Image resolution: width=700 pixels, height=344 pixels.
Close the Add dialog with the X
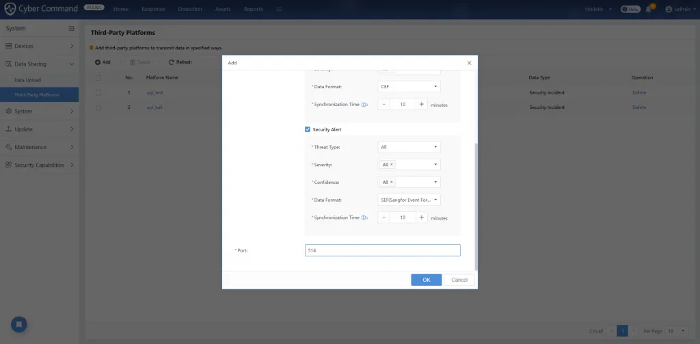469,63
